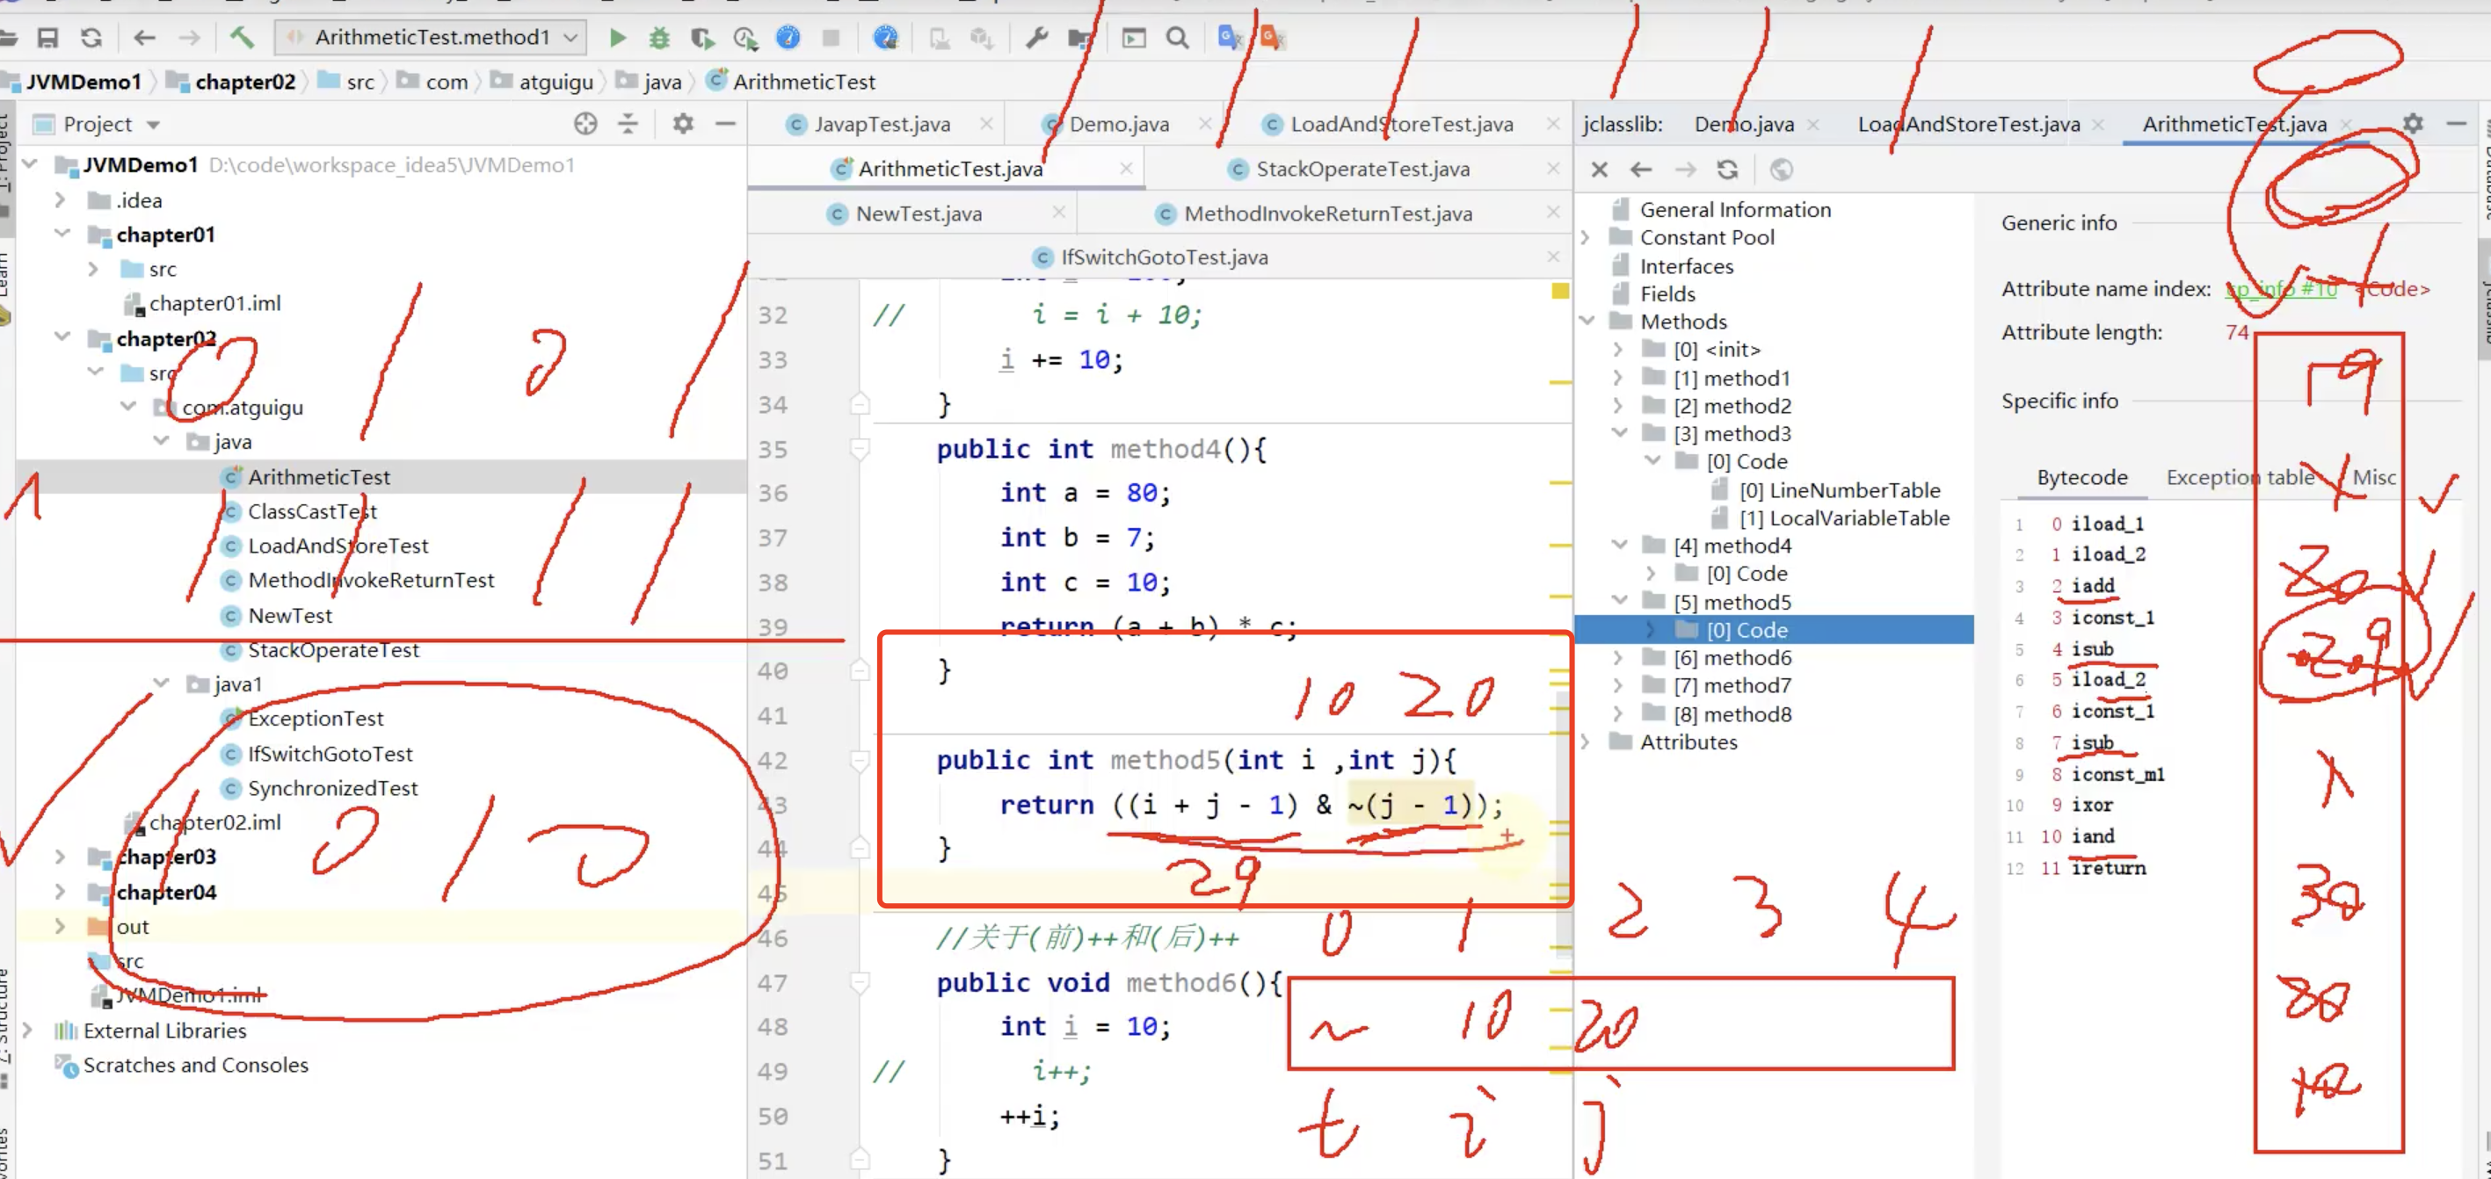Hide the Project tool window
This screenshot has width=2491, height=1179.
coord(725,124)
